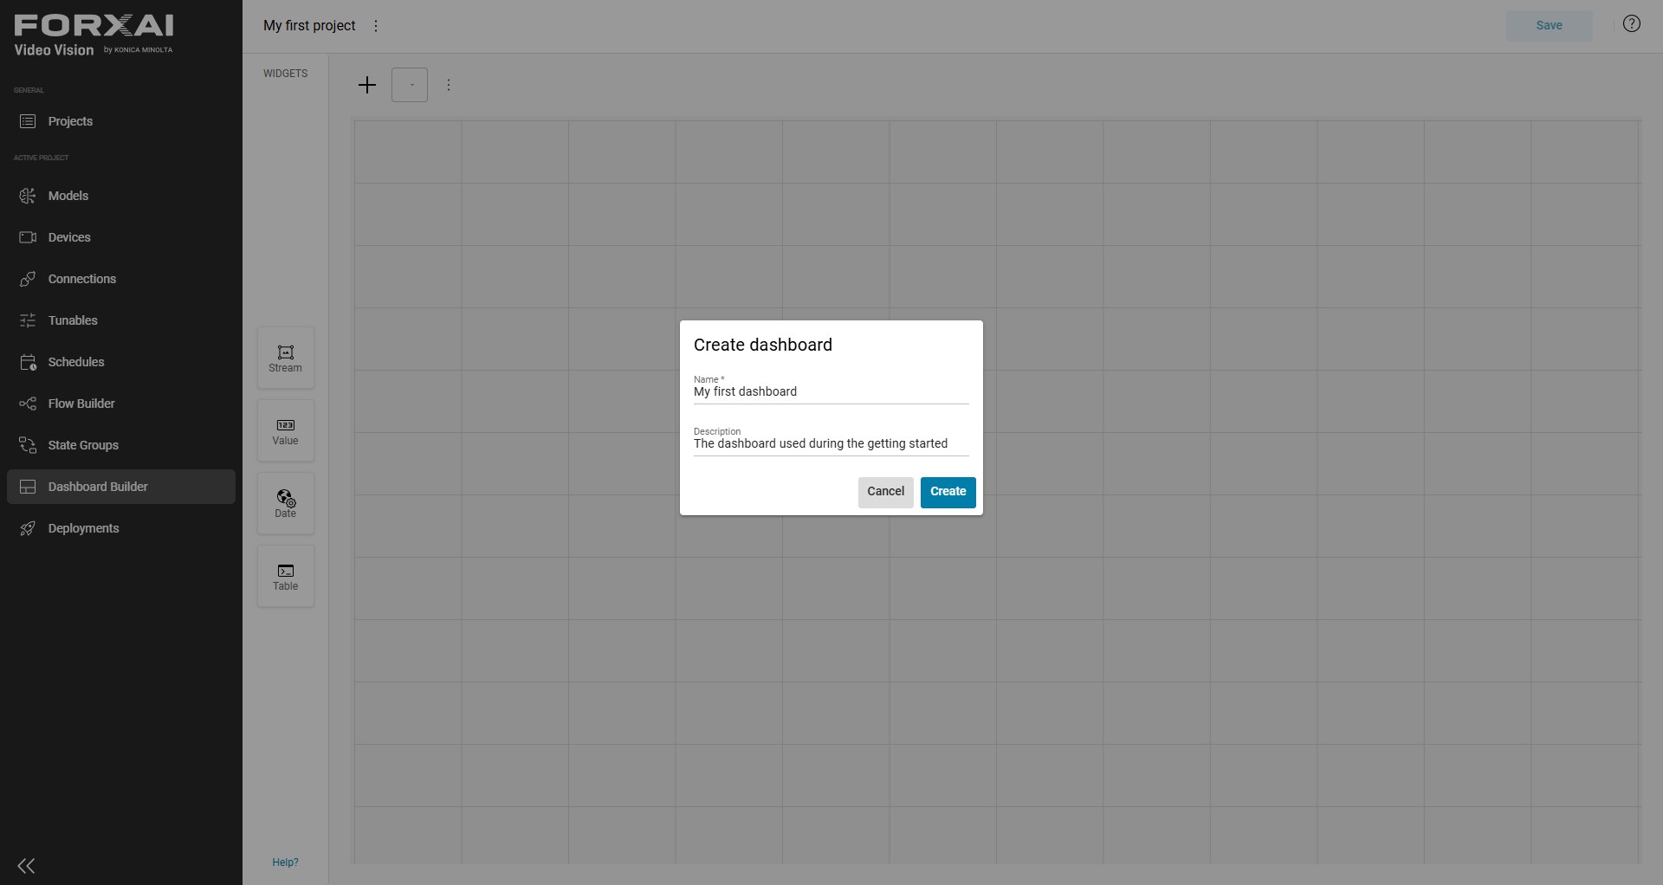The width and height of the screenshot is (1663, 885).
Task: Open Flow Builder
Action: click(121, 404)
